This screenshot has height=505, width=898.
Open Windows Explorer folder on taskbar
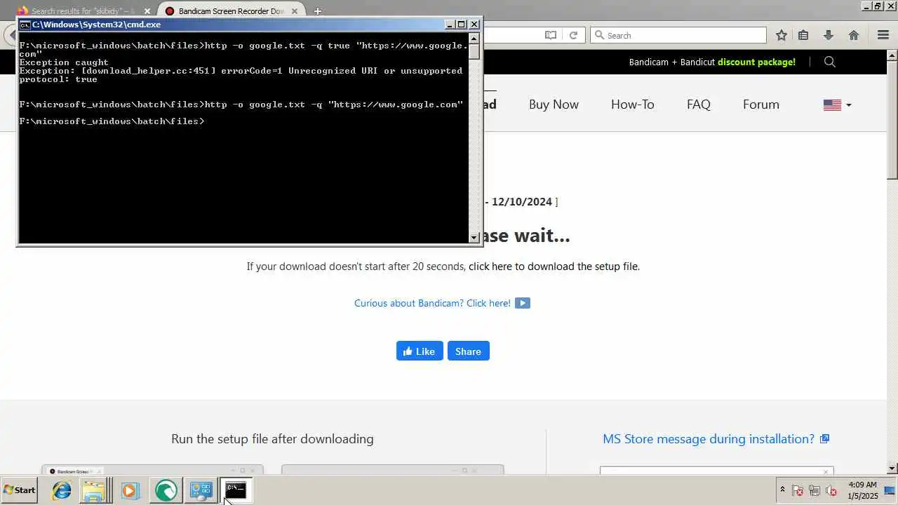94,490
